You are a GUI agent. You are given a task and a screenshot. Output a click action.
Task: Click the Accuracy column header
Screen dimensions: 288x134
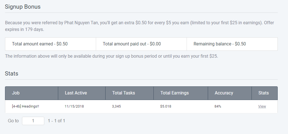pyautogui.click(x=224, y=93)
